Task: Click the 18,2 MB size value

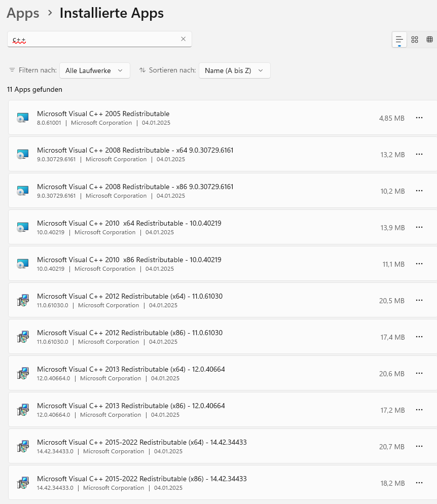Action: click(x=393, y=483)
